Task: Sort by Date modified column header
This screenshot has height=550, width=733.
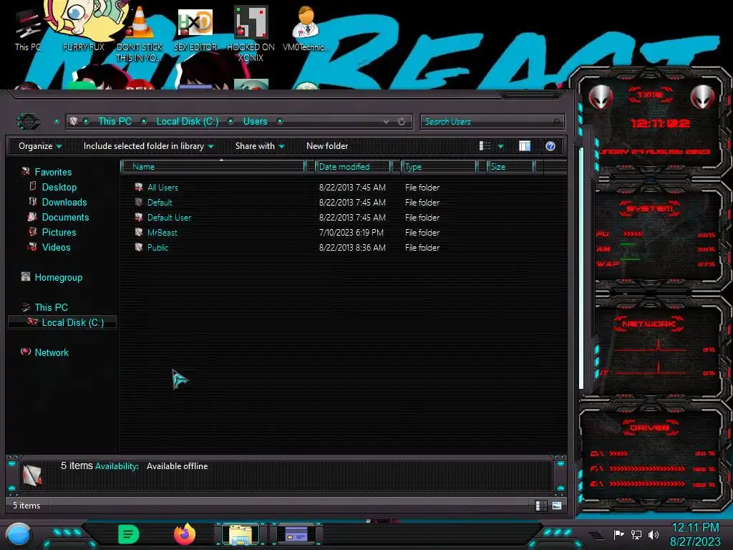Action: point(354,166)
